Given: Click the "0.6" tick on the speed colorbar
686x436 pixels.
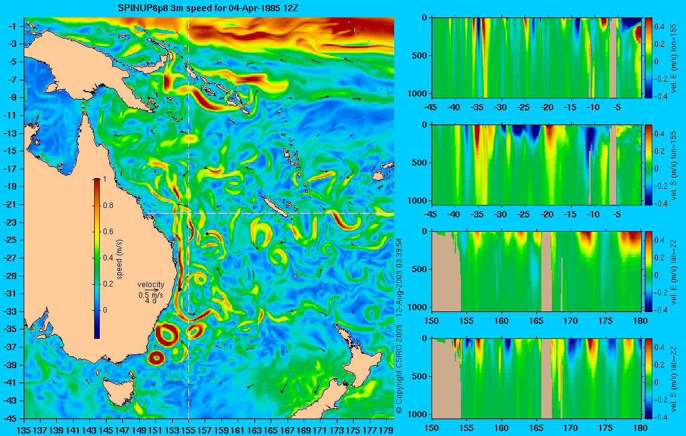Looking at the screenshot, I should (x=108, y=232).
